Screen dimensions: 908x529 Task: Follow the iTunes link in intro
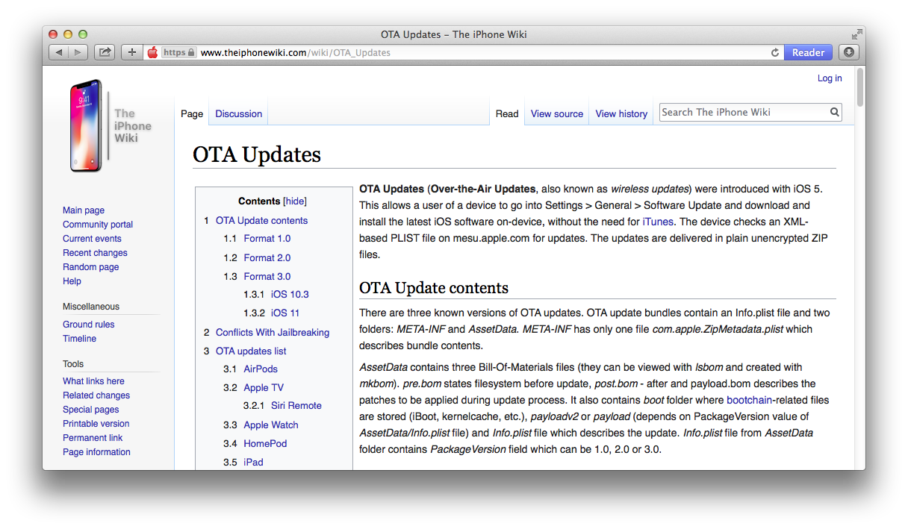pyautogui.click(x=658, y=222)
